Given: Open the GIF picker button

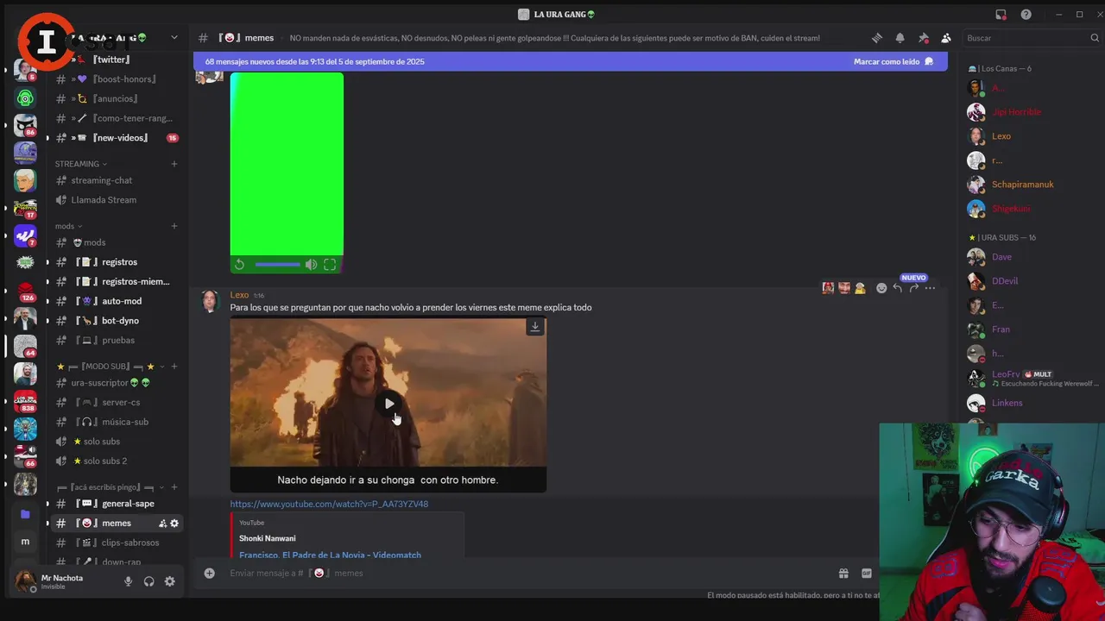Looking at the screenshot, I should pos(866,573).
